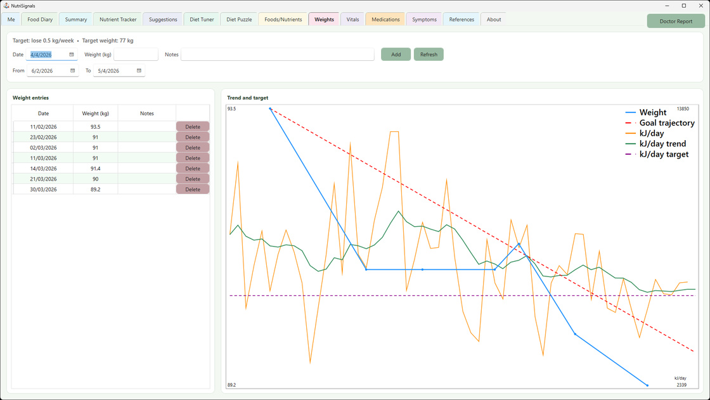Open the Date field calendar picker
This screenshot has height=400, width=710.
[x=72, y=55]
